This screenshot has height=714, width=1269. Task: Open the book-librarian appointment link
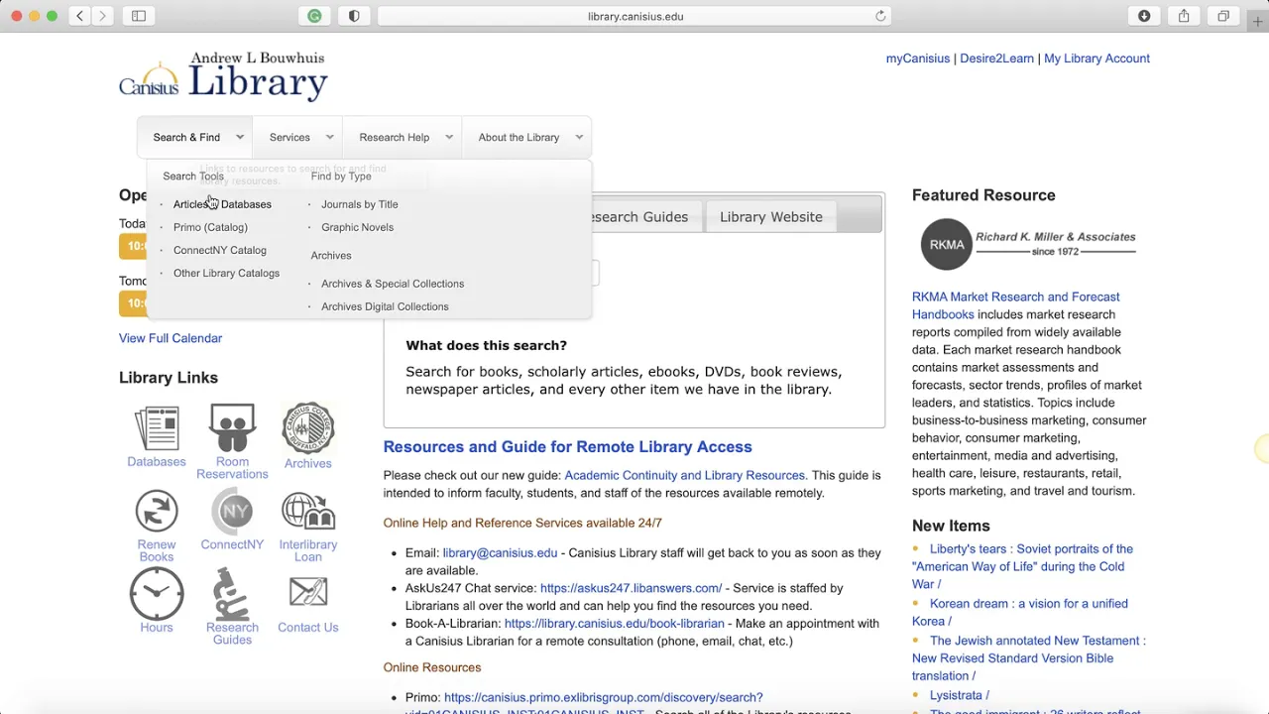614,624
